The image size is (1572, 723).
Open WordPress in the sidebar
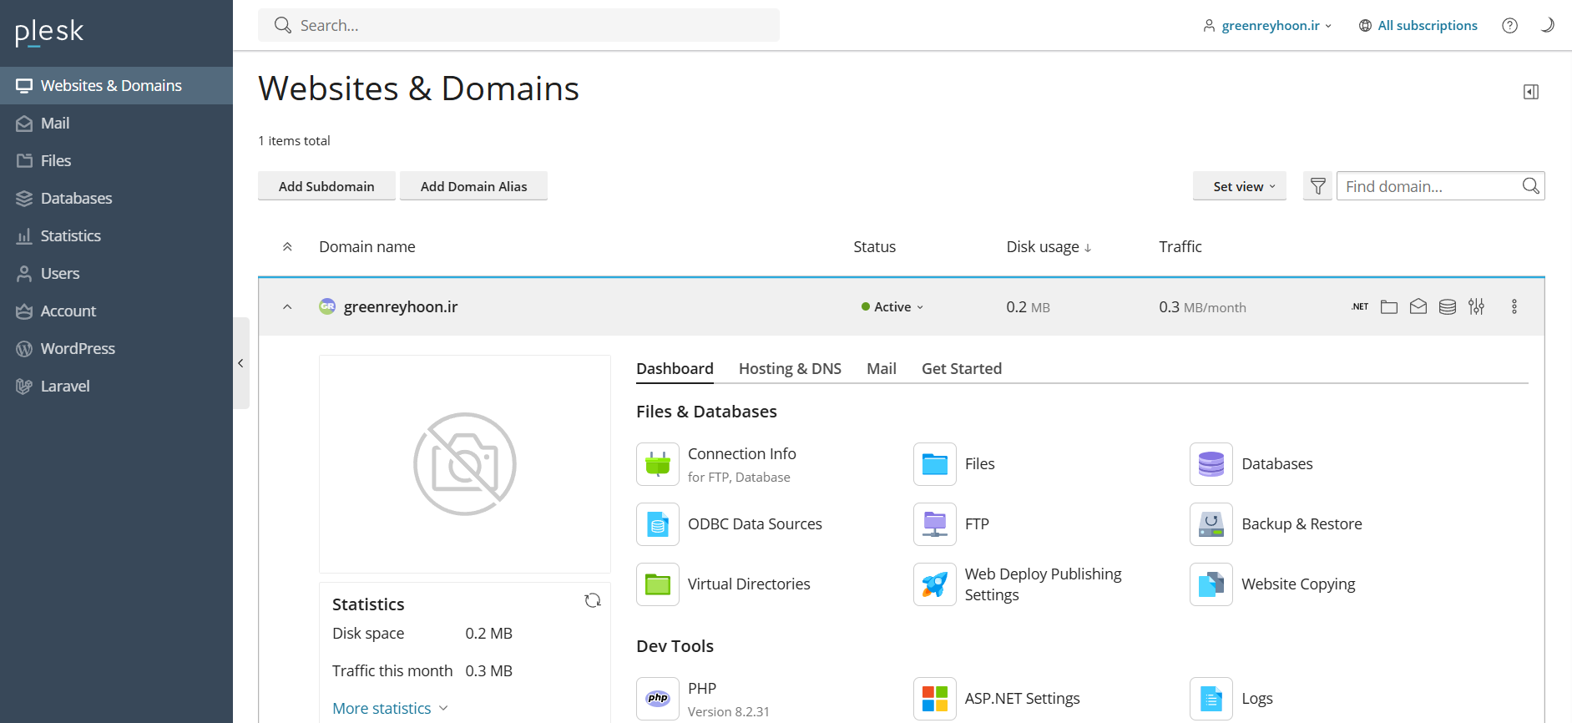pyautogui.click(x=116, y=348)
